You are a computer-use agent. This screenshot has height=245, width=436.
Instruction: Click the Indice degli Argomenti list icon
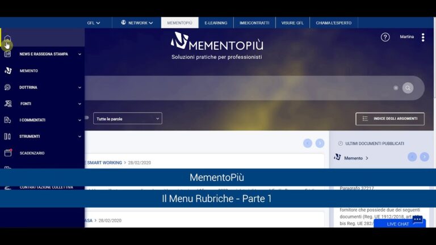coord(365,119)
